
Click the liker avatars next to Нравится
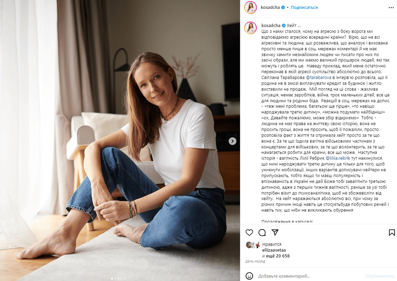[253, 244]
